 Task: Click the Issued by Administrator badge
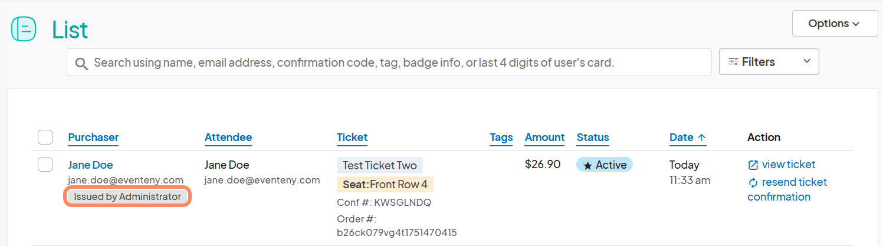127,196
